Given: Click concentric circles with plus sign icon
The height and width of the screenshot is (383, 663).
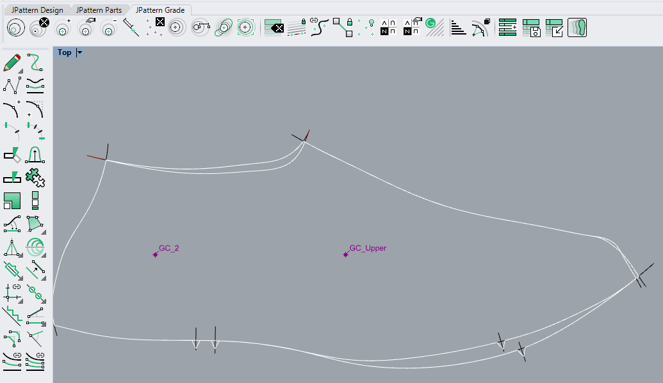Looking at the screenshot, I should [x=63, y=27].
